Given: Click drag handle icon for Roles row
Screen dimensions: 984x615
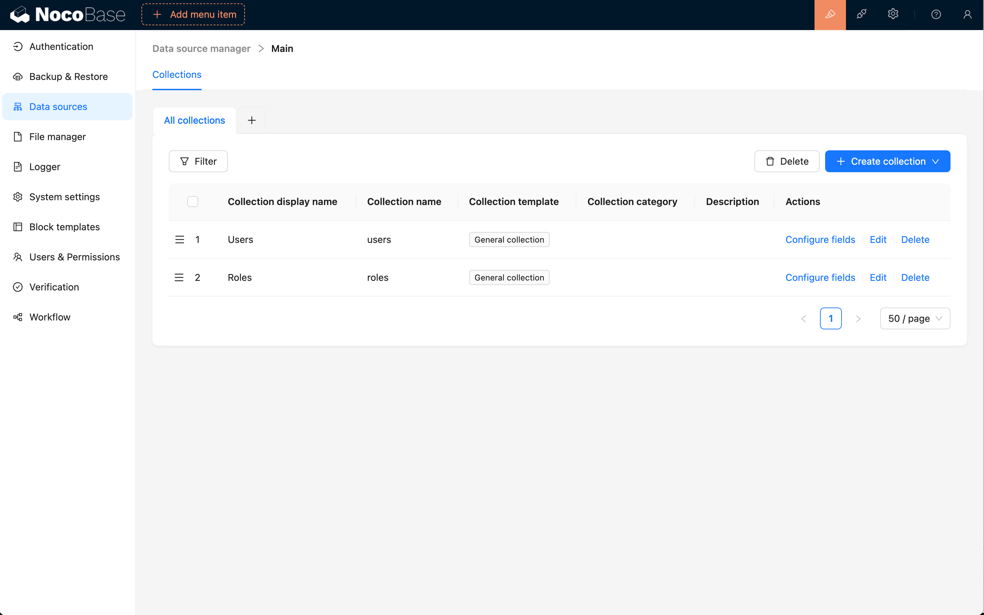Looking at the screenshot, I should pos(179,277).
